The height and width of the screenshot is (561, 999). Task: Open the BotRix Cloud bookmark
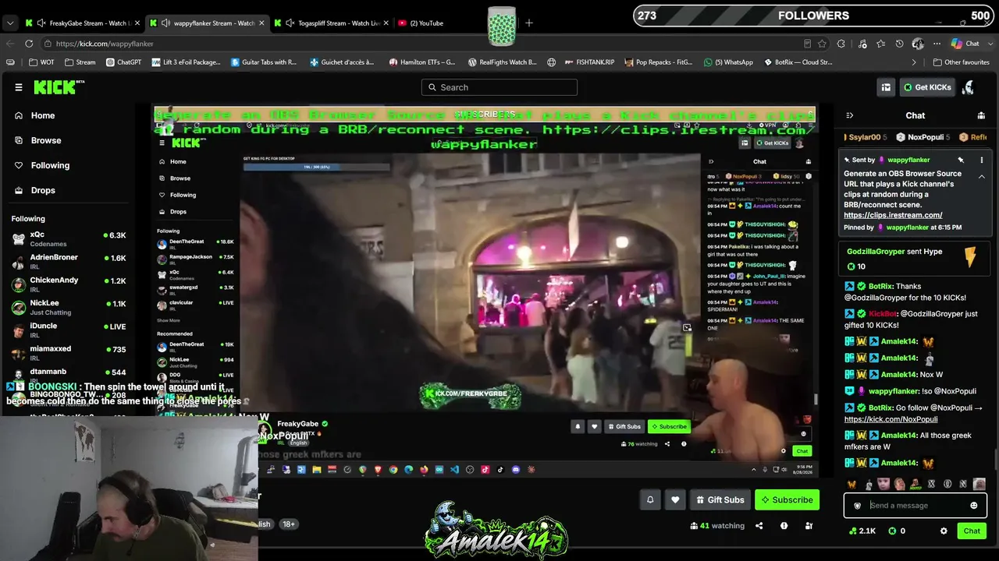click(x=797, y=62)
